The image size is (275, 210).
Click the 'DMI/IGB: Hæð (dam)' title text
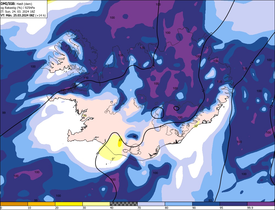coord(16,4)
